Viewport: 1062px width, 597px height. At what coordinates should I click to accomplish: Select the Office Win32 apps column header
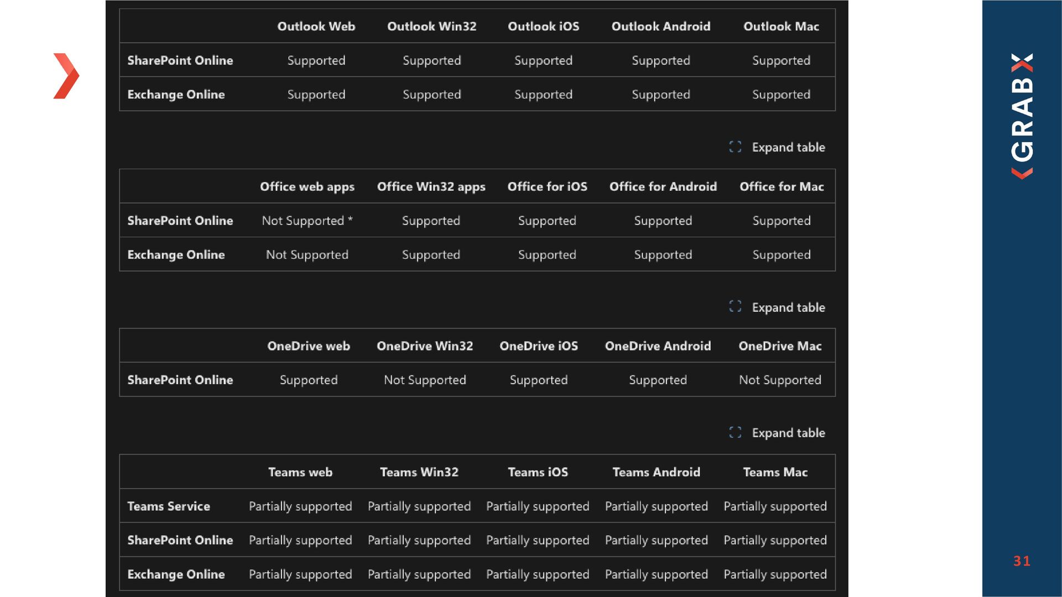coord(431,187)
